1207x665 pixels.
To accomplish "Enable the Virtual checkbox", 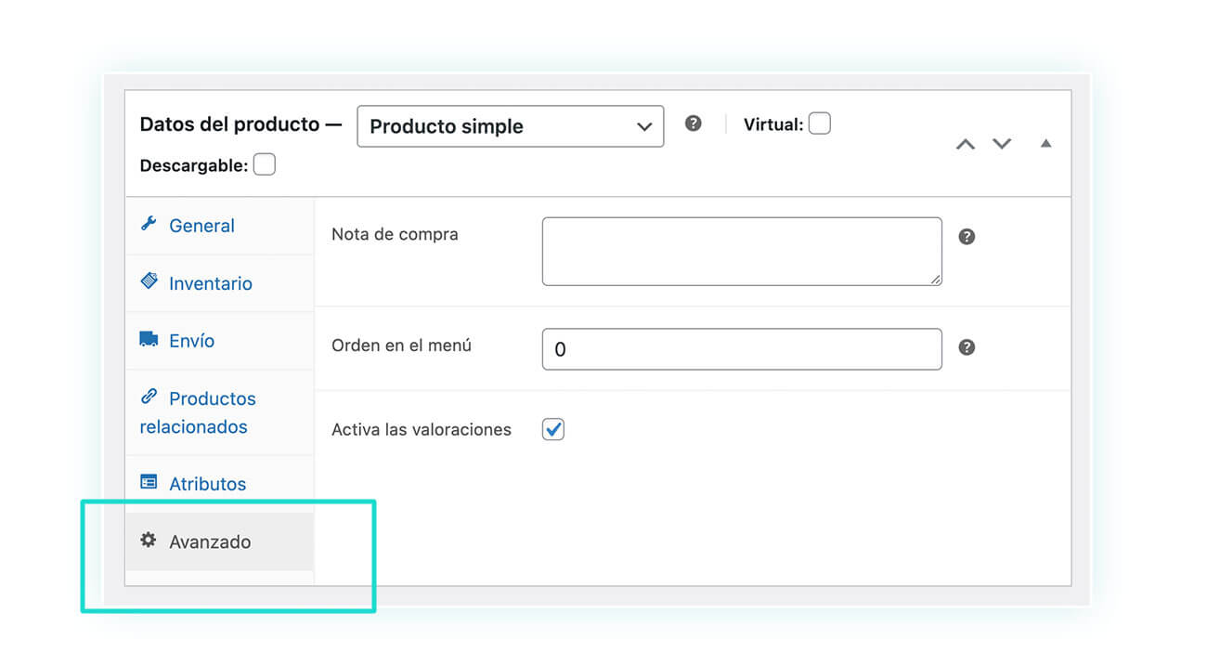I will point(819,124).
